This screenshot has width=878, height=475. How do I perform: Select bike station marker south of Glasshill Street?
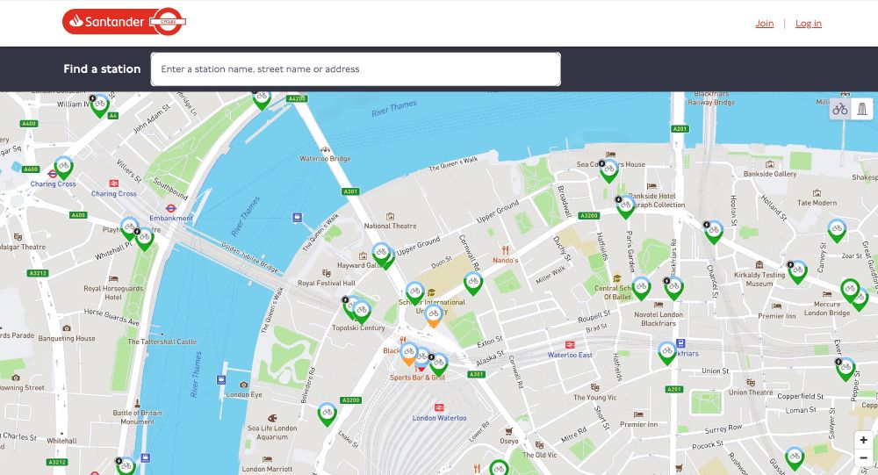(x=794, y=458)
